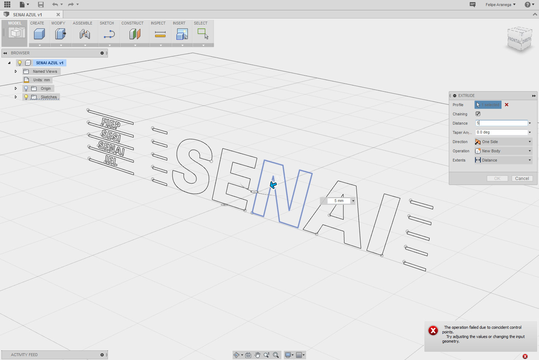Screen dimensions: 539x360
Task: Collapse the toolbar with top-right chevron
Action: [x=535, y=15]
